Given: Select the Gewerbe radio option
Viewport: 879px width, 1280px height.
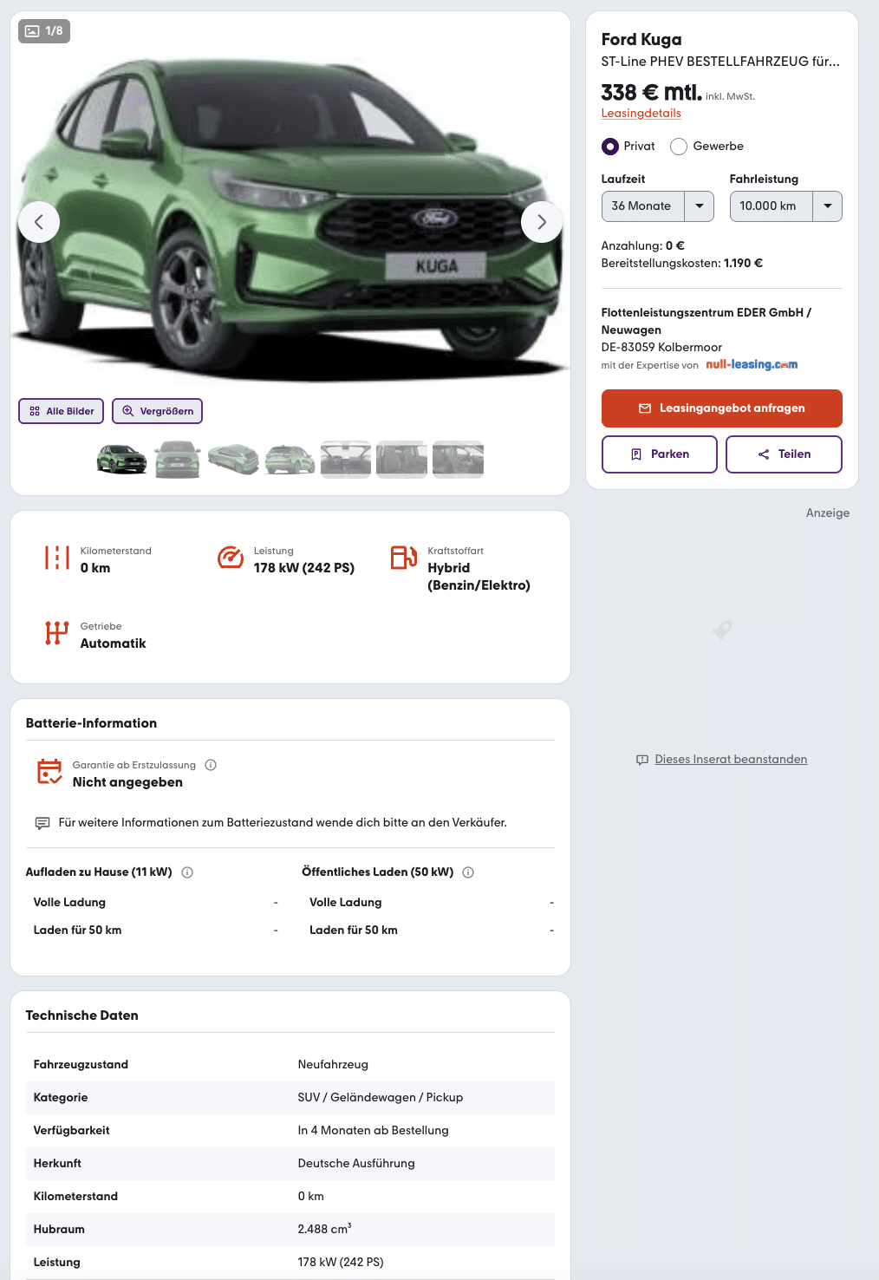Looking at the screenshot, I should pyautogui.click(x=679, y=147).
